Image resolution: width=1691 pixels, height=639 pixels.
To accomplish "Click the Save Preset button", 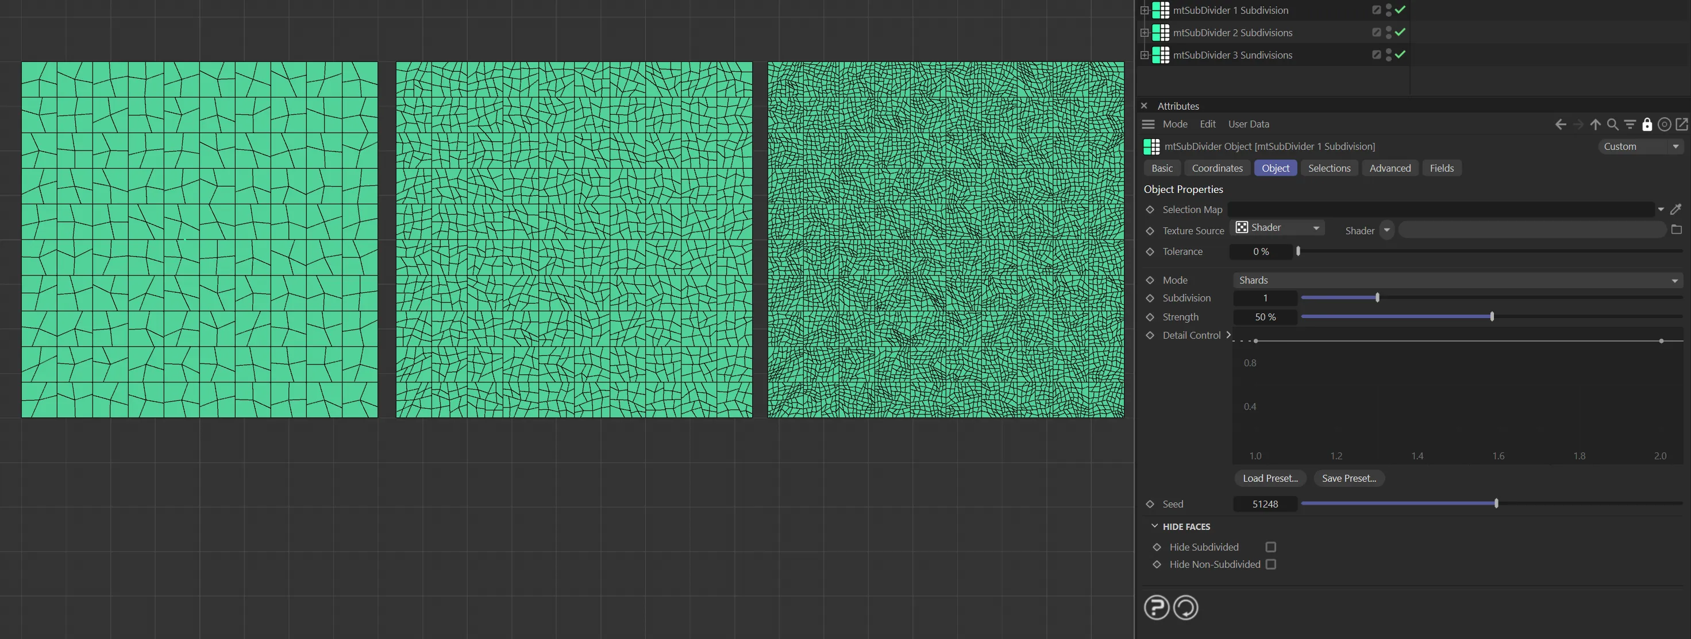I will click(x=1349, y=478).
